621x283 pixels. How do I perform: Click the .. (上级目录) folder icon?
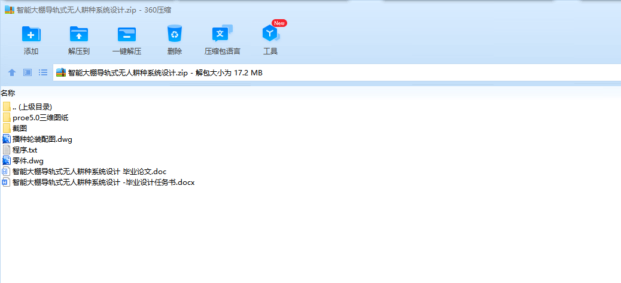point(7,107)
